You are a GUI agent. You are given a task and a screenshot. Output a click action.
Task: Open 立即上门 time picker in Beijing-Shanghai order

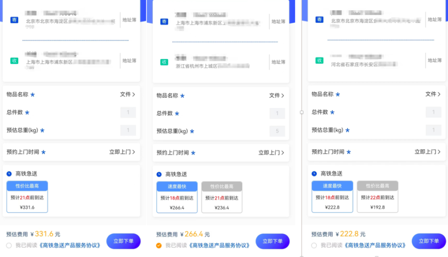pyautogui.click(x=122, y=152)
